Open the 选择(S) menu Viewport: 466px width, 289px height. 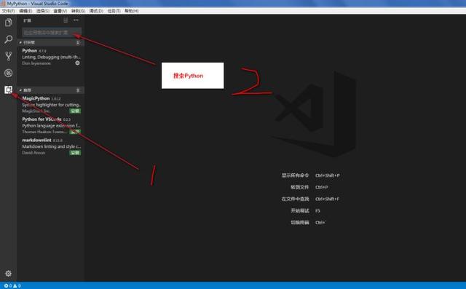tap(43, 11)
